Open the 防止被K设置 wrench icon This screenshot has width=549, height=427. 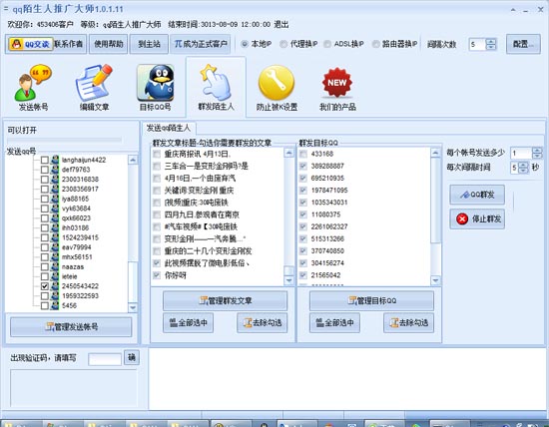tap(276, 88)
